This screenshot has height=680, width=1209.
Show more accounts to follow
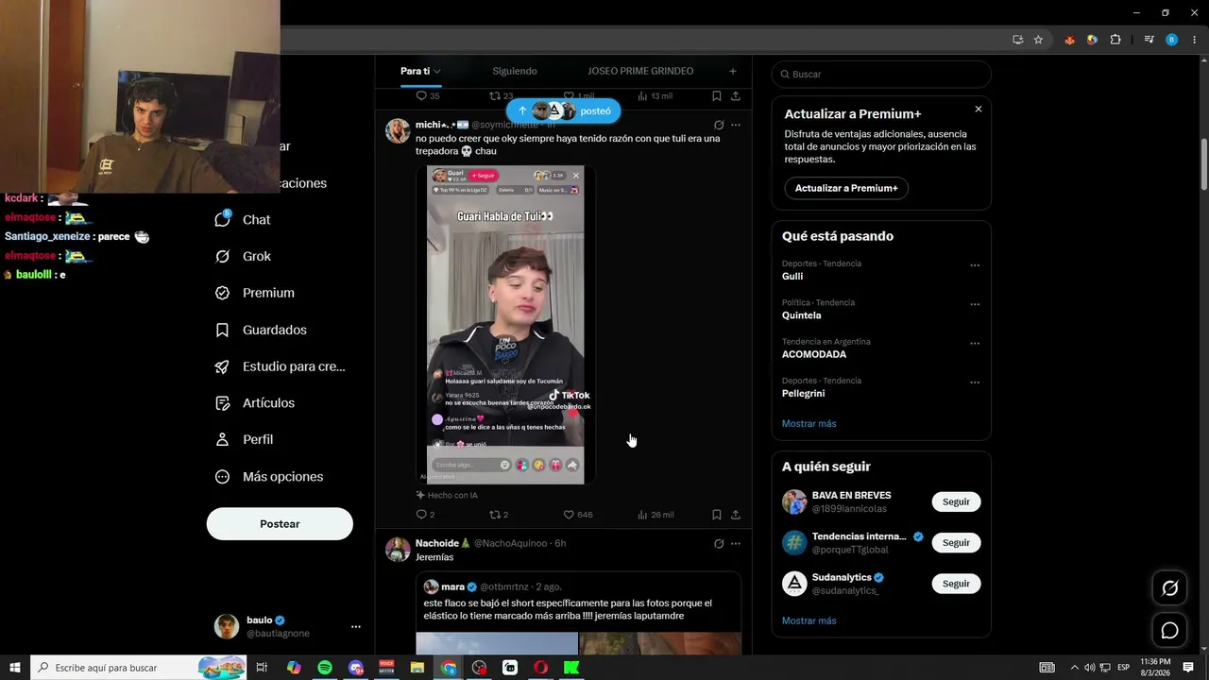tap(809, 620)
